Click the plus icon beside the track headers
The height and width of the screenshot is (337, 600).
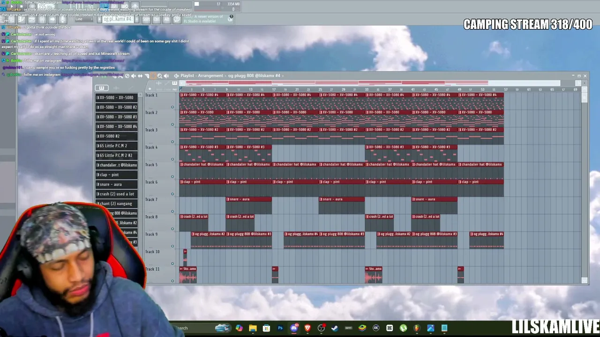point(150,88)
